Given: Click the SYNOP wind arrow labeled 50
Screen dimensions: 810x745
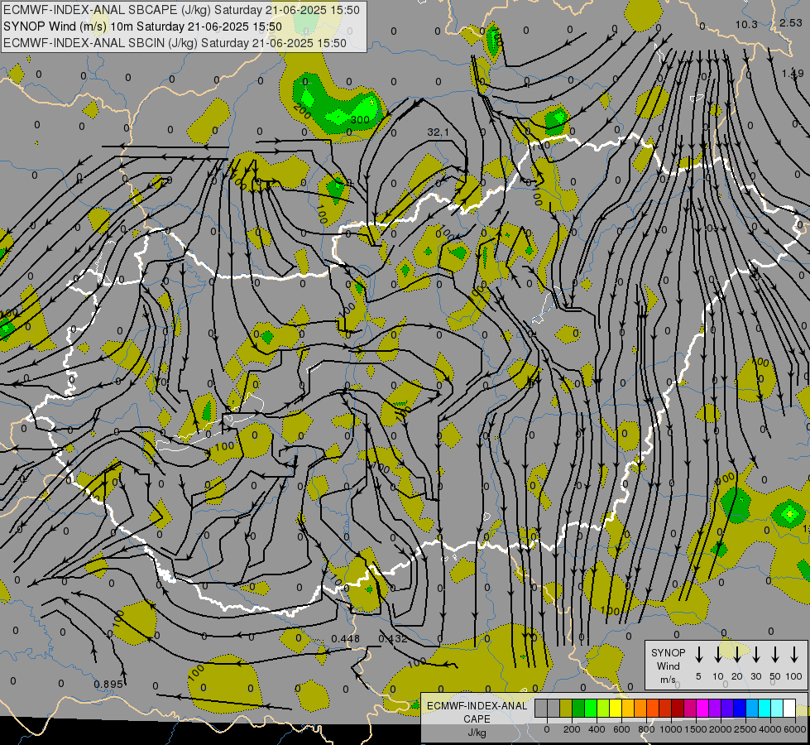Looking at the screenshot, I should (x=775, y=654).
